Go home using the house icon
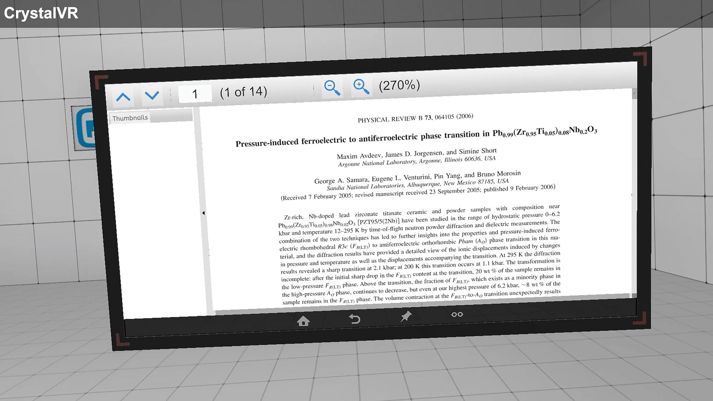The image size is (713, 401). coord(303,321)
